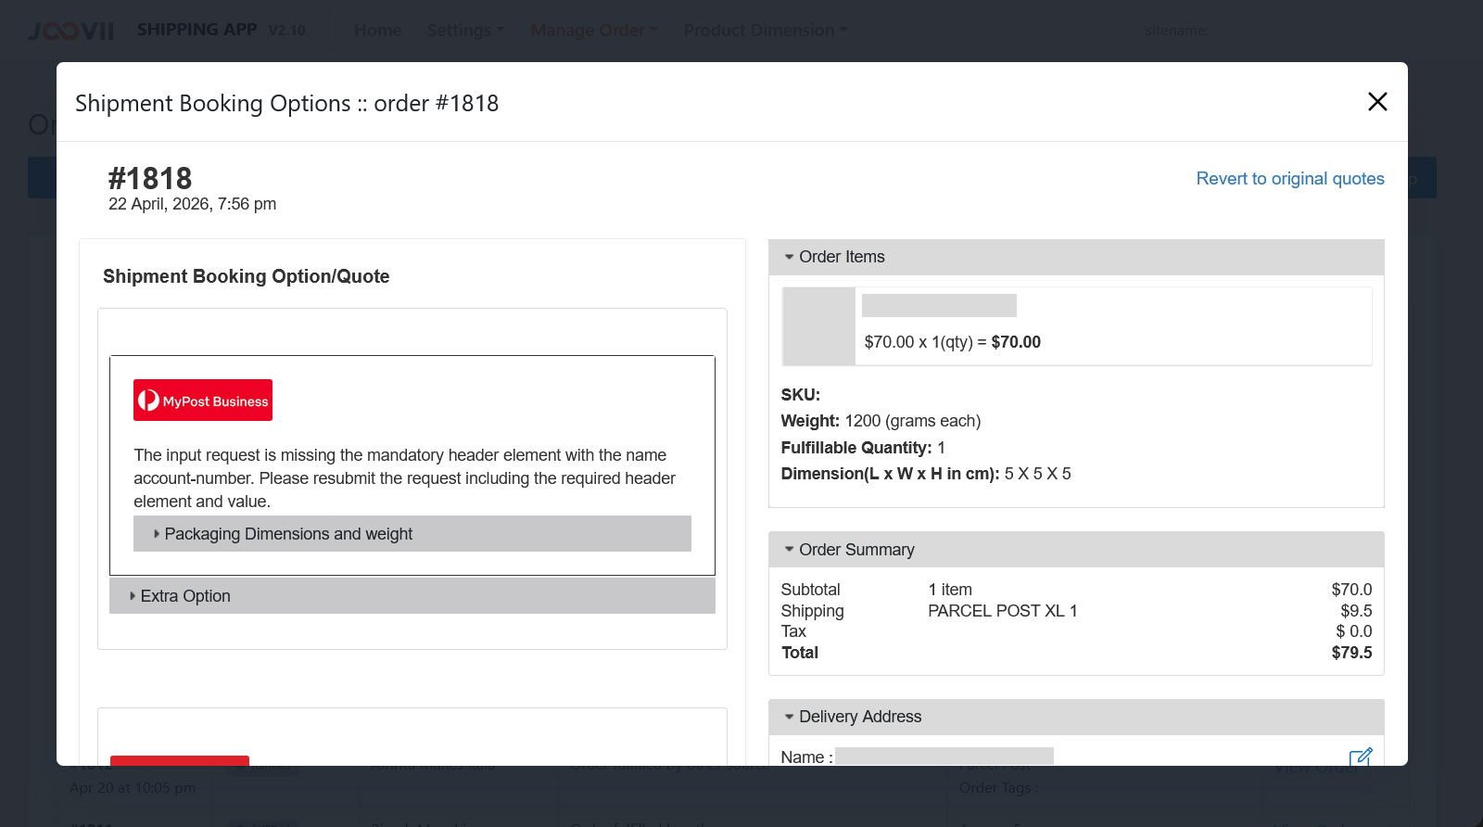Click the Joovii logo in navbar
This screenshot has height=827, width=1483.
(71, 31)
